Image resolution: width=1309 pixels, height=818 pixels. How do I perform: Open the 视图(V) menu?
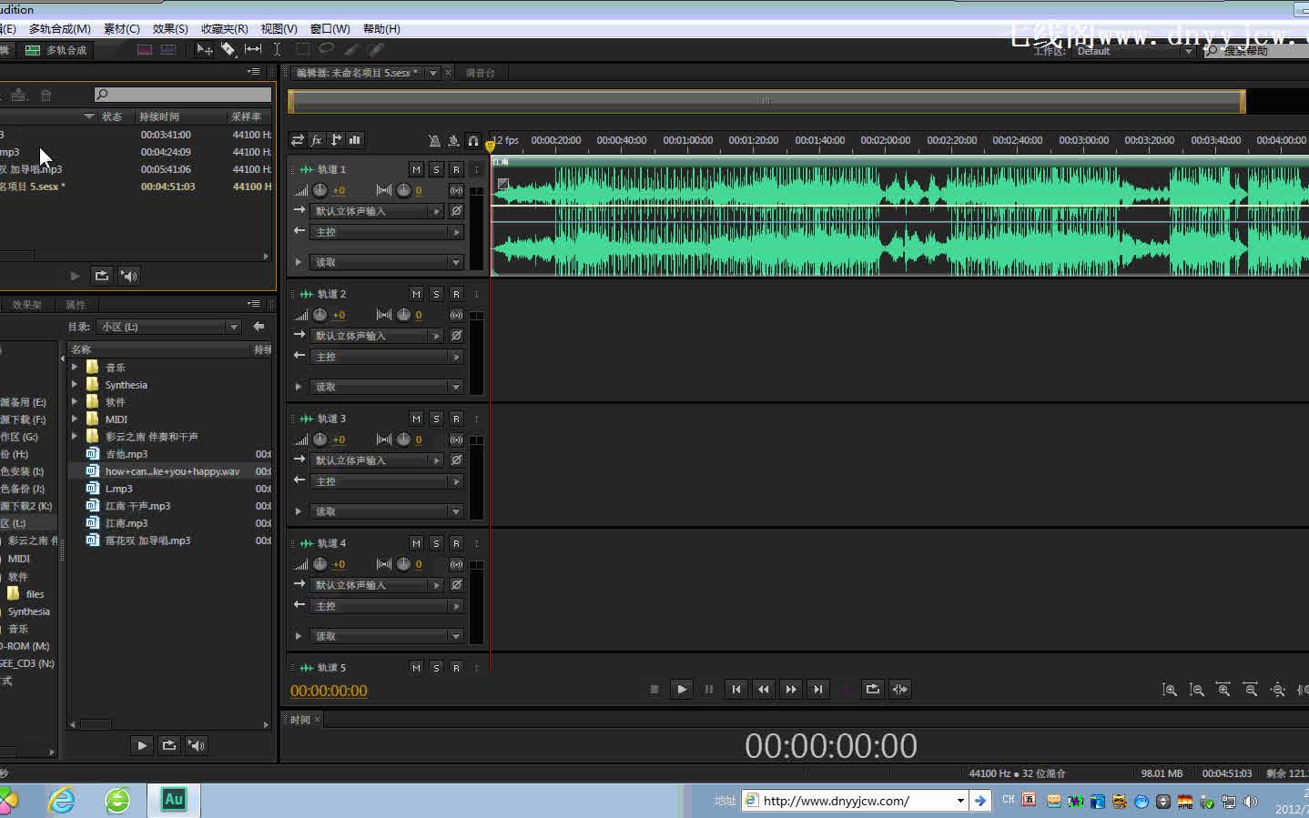point(279,29)
